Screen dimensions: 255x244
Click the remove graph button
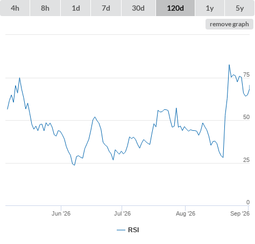pyautogui.click(x=229, y=24)
